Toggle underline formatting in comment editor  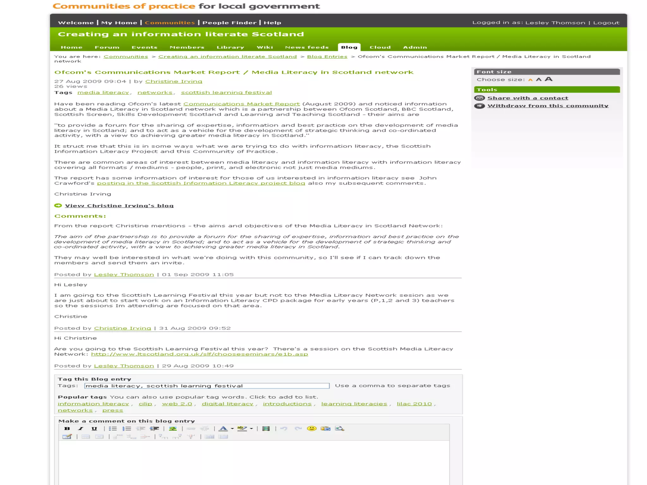coord(94,428)
